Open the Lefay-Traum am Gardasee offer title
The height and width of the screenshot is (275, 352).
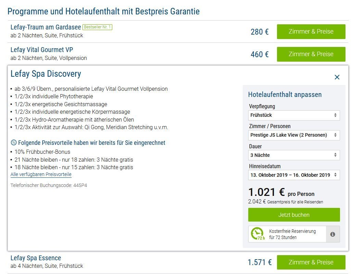click(46, 27)
